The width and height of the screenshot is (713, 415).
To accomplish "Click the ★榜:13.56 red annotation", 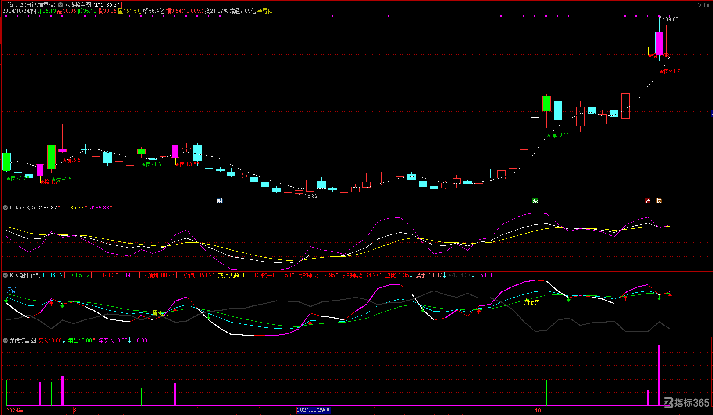I will pyautogui.click(x=187, y=164).
